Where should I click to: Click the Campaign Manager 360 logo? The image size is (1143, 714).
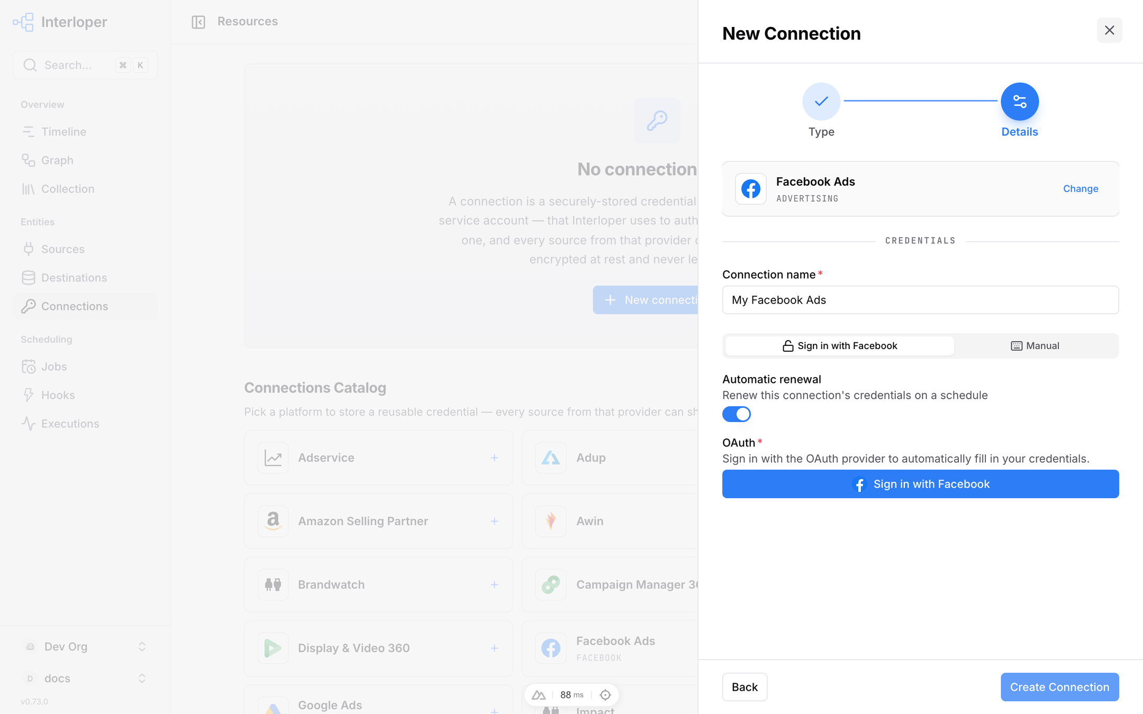pos(551,584)
